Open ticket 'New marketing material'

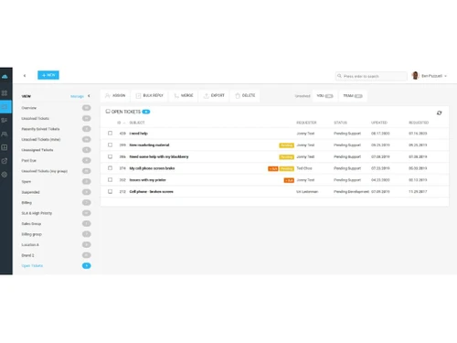tap(149, 145)
